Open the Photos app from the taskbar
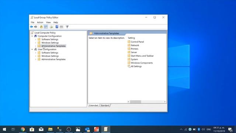The image size is (236, 133). (78, 129)
